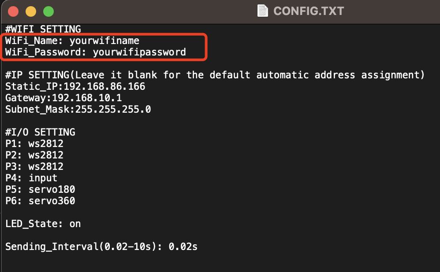Zoom the window with the green button
440x272 pixels.
point(48,11)
